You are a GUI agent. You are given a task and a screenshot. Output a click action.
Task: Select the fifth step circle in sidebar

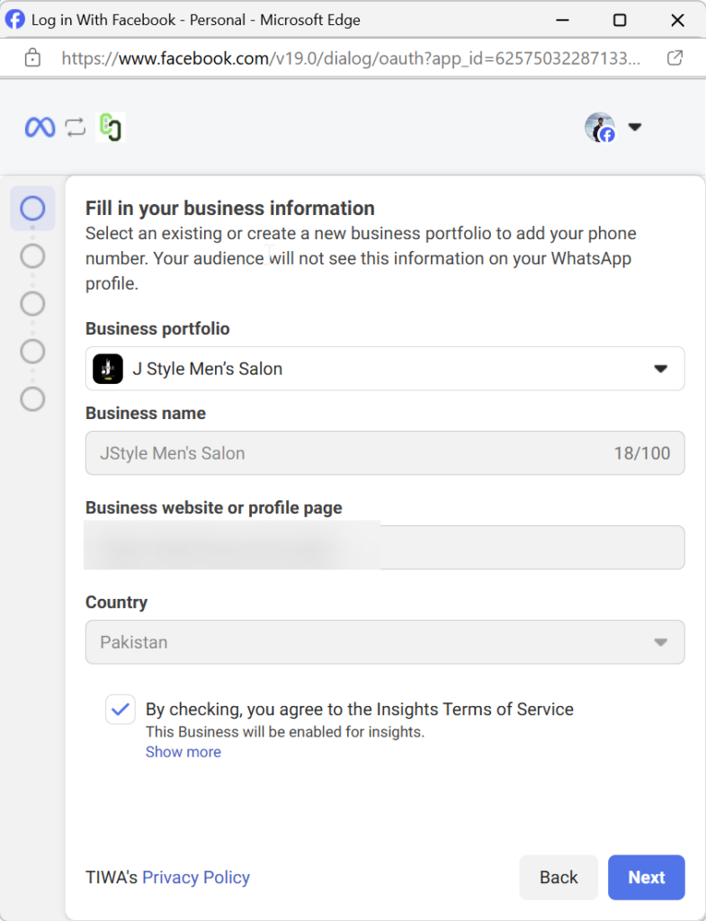32,398
